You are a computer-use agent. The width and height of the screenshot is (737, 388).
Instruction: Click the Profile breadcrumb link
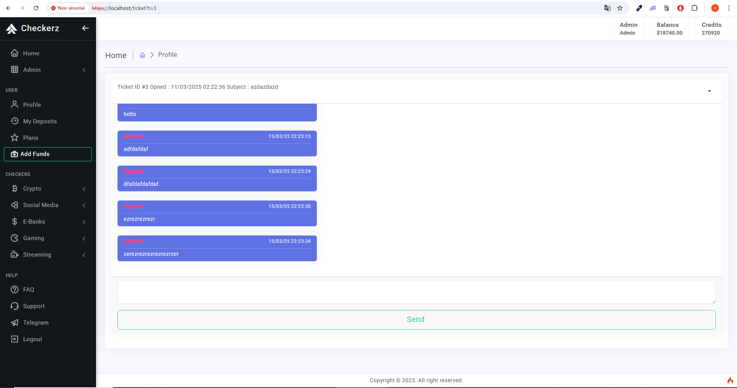pyautogui.click(x=167, y=55)
